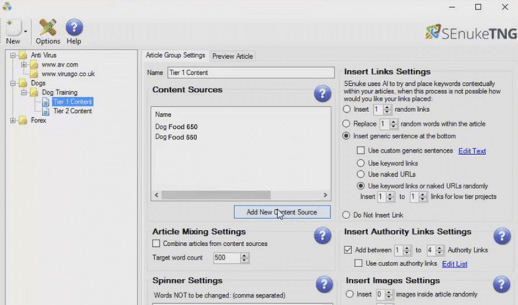The height and width of the screenshot is (305, 518).
Task: Open the Help icon in toolbar
Action: tap(74, 27)
